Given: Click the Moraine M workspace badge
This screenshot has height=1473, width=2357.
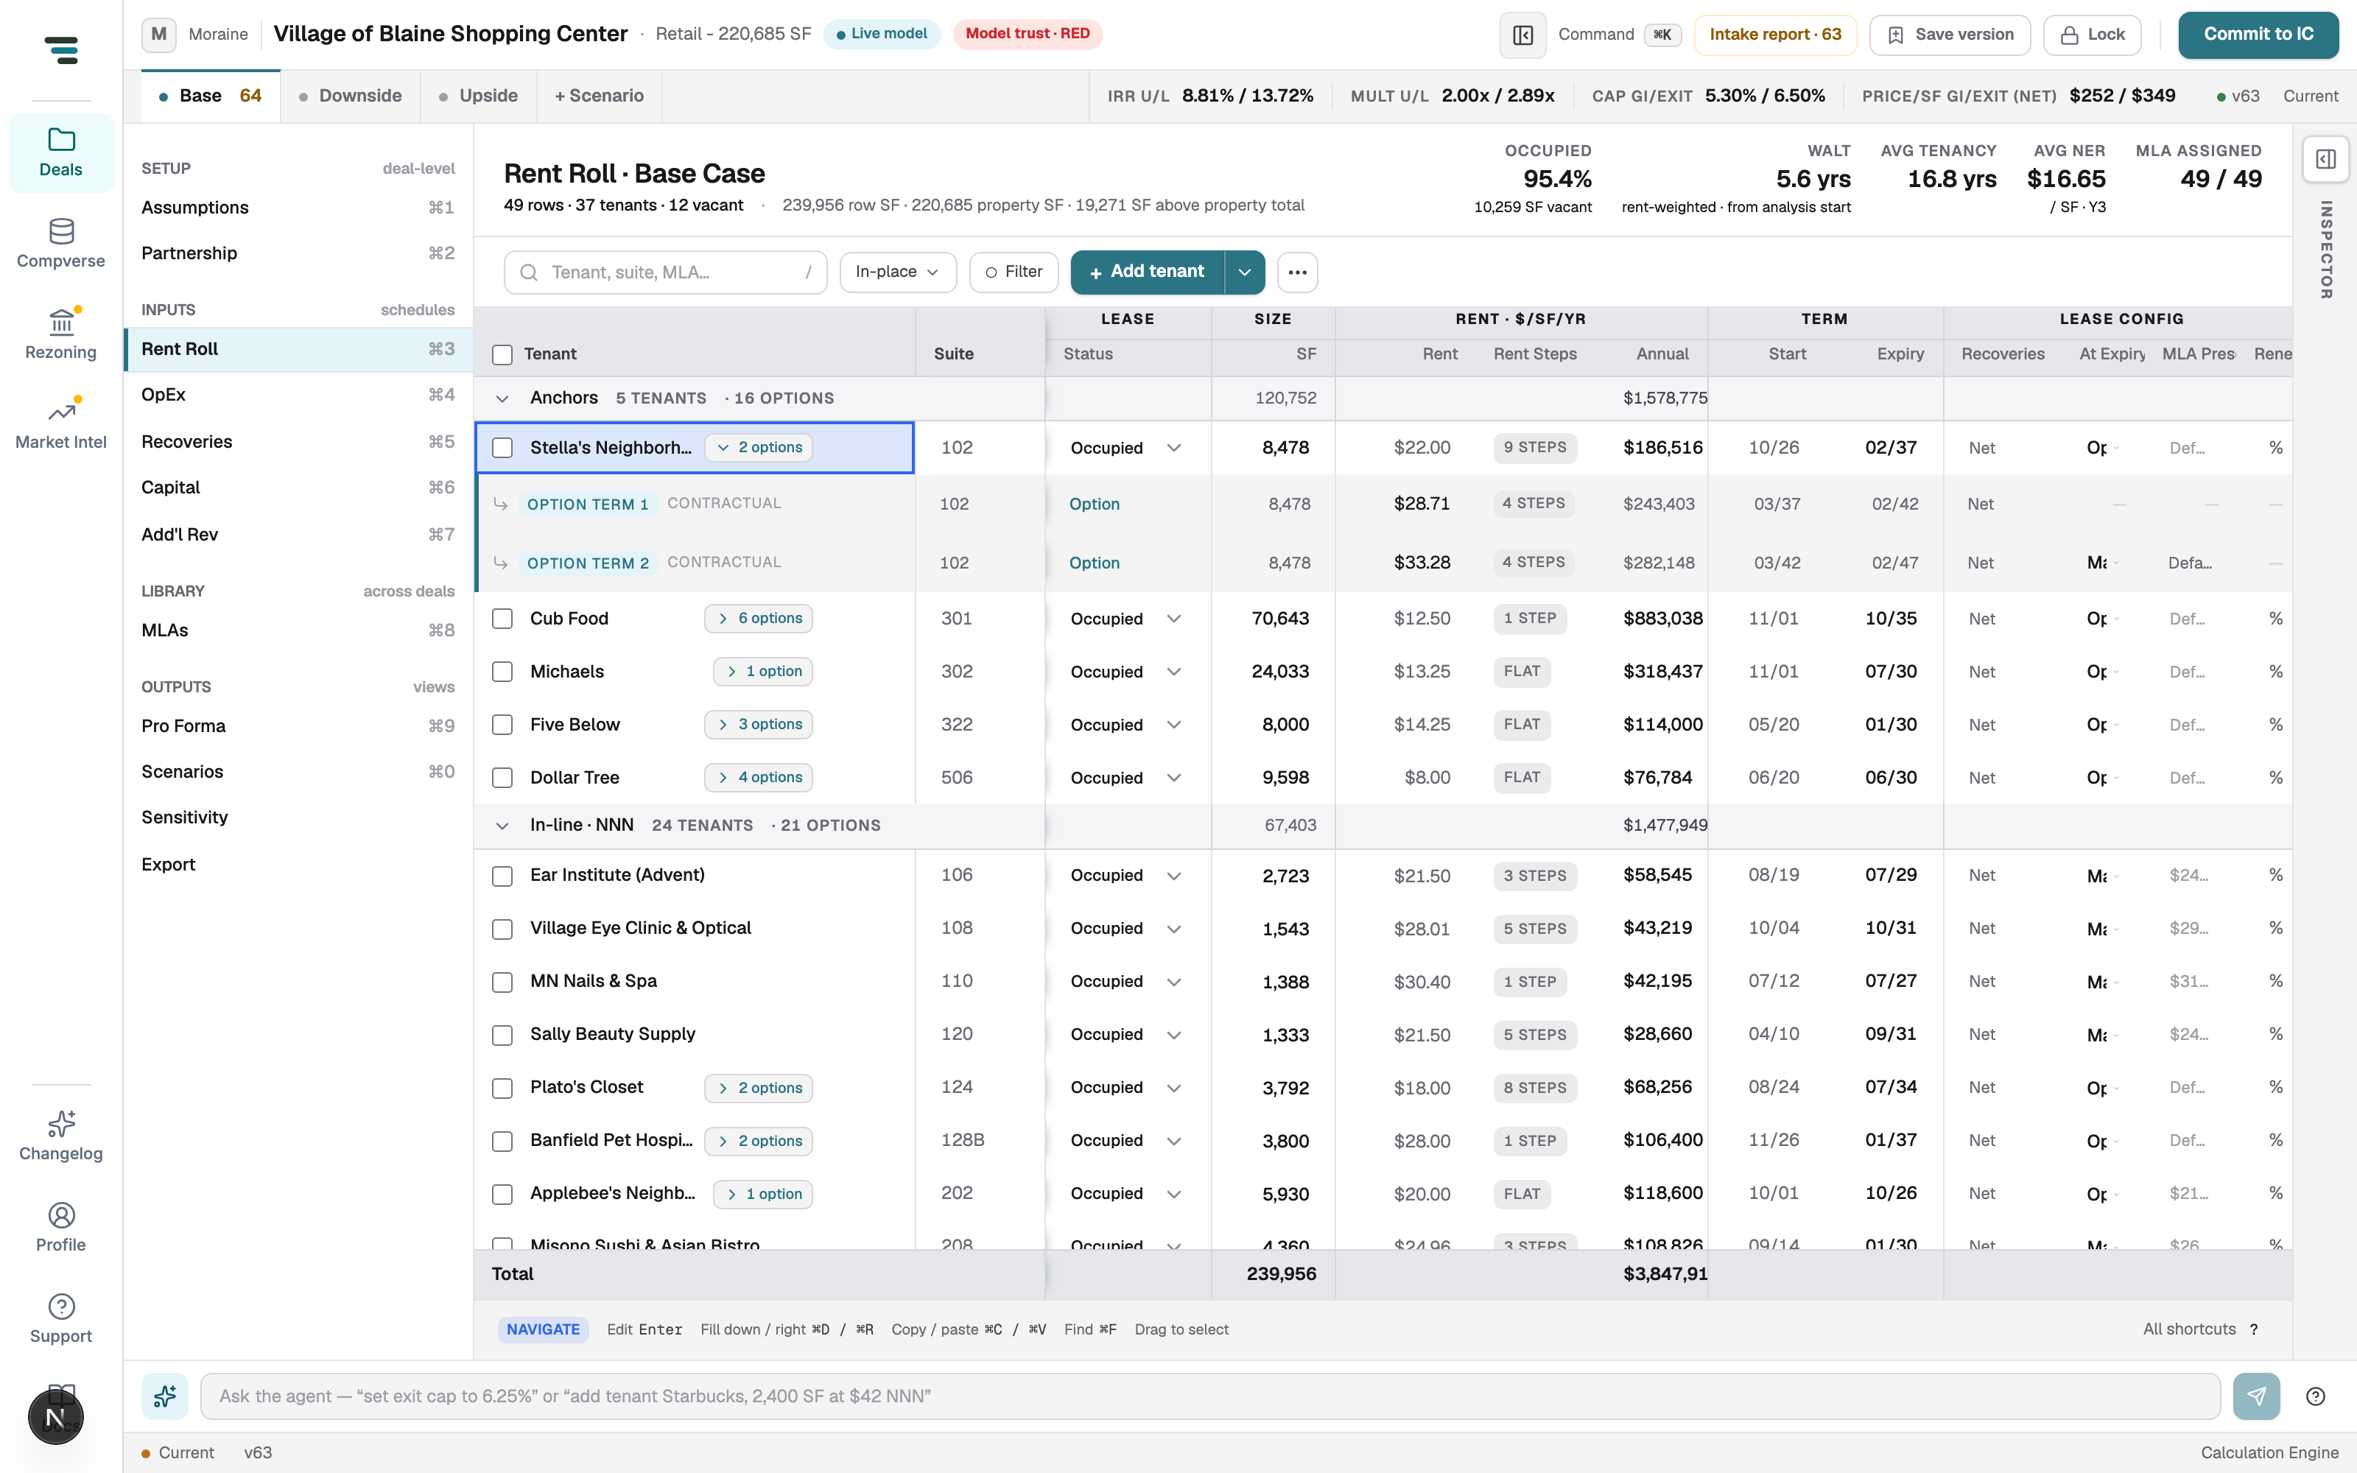Looking at the screenshot, I should point(159,34).
